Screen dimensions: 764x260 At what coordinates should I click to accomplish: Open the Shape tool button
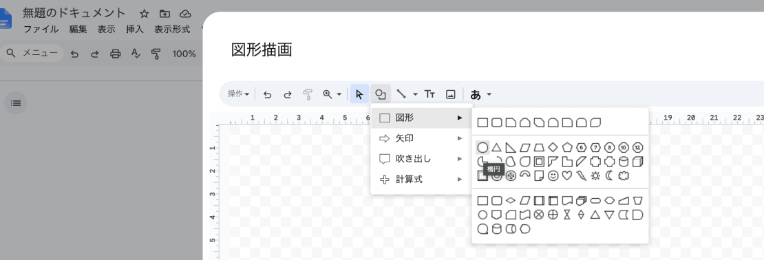(381, 94)
